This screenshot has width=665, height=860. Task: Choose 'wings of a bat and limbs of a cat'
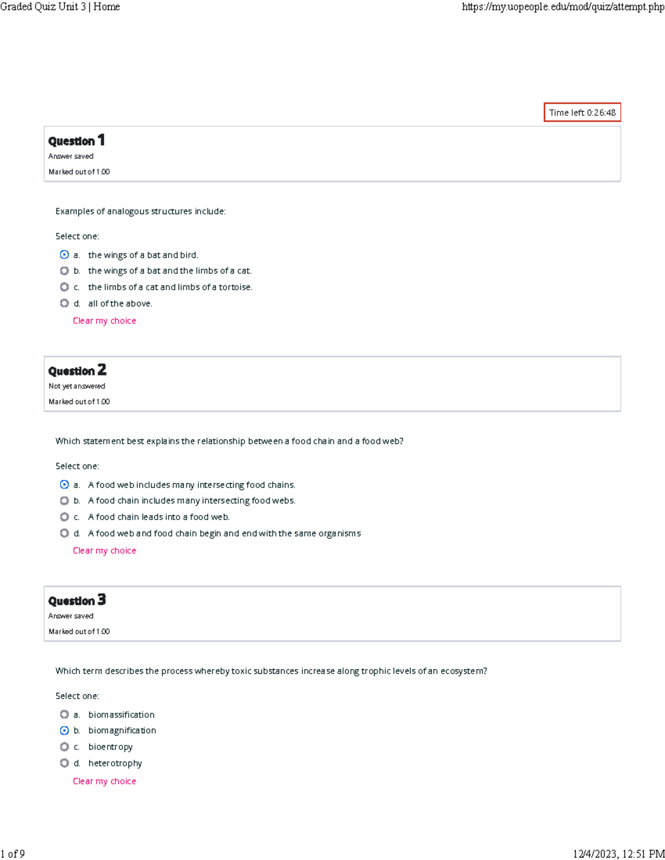pyautogui.click(x=64, y=271)
